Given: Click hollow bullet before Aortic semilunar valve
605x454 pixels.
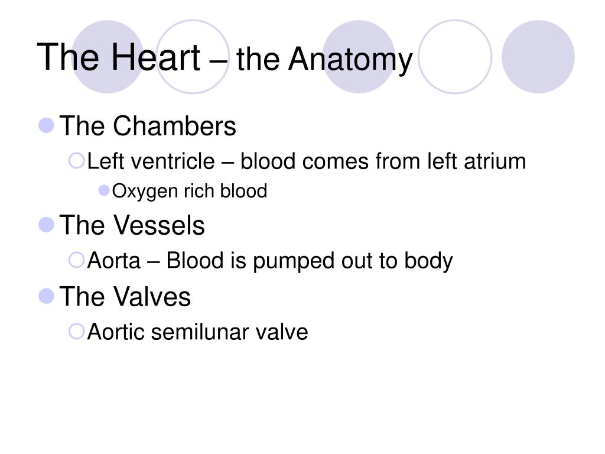Looking at the screenshot, I should [76, 331].
